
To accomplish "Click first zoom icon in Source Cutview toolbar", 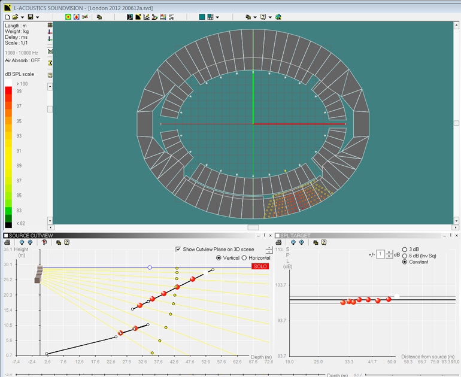I will 22,242.
